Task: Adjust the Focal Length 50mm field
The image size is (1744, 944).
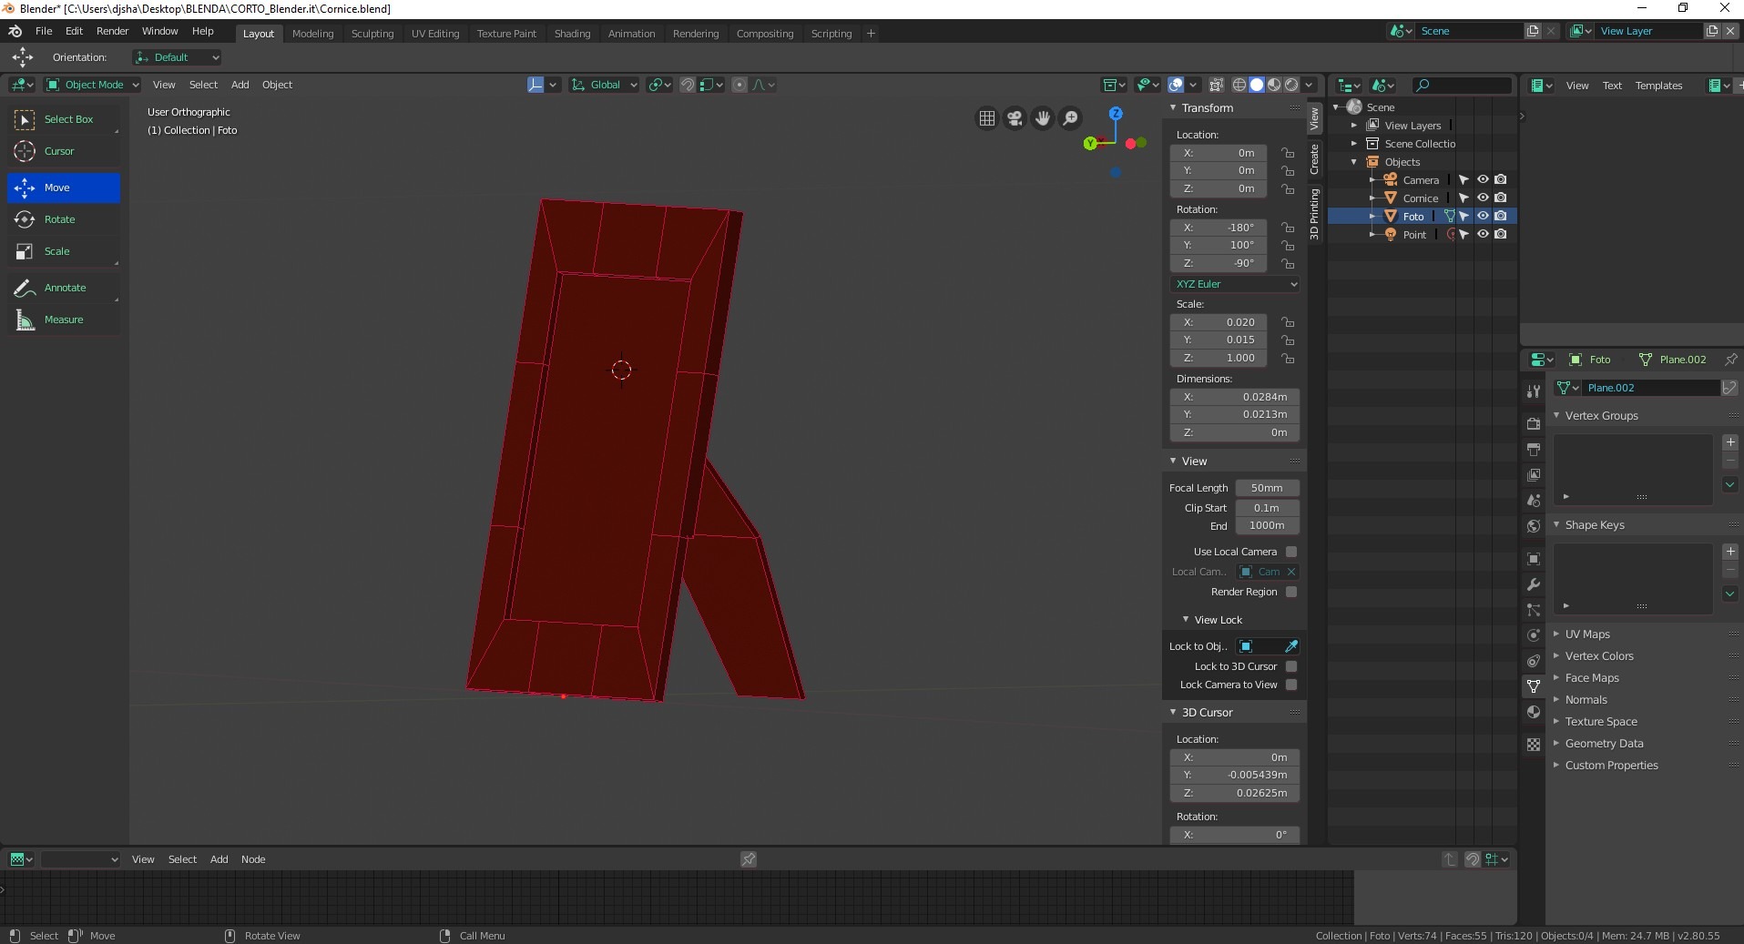Action: coord(1267,488)
